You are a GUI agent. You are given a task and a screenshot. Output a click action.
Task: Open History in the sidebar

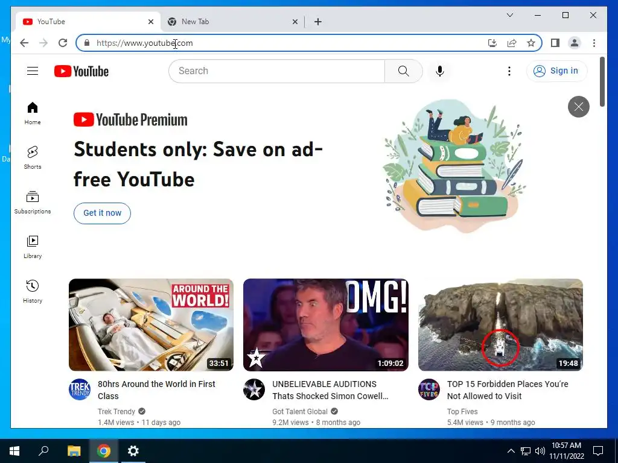pos(33,291)
